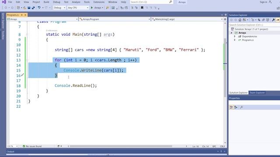Click the Undo arrow icon
280x157 pixels.
click(x=39, y=8)
